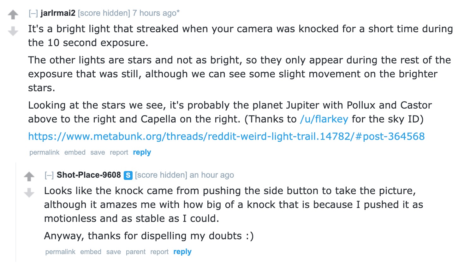This screenshot has height=267, width=464.
Task: Open permalink of jarlrmai2's comment
Action: click(x=44, y=152)
